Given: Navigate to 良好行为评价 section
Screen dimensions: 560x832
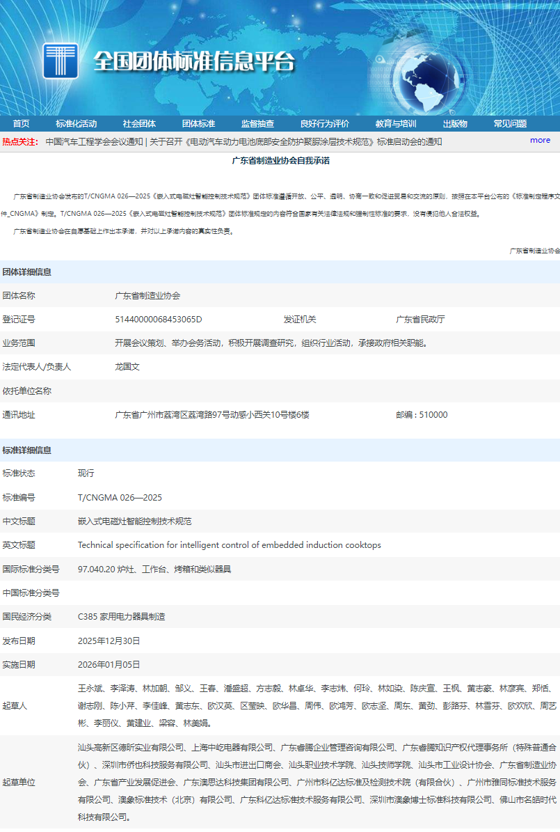Looking at the screenshot, I should (x=324, y=124).
